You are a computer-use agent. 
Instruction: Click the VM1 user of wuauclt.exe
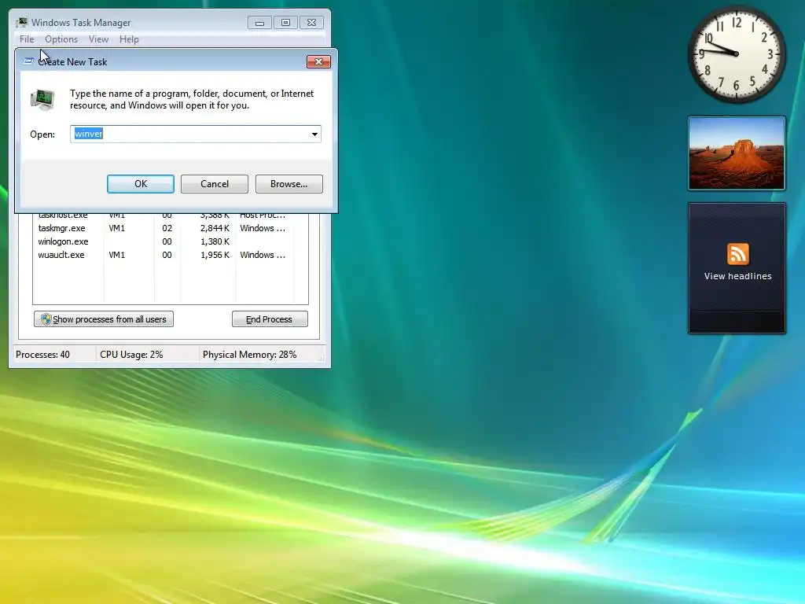[116, 255]
